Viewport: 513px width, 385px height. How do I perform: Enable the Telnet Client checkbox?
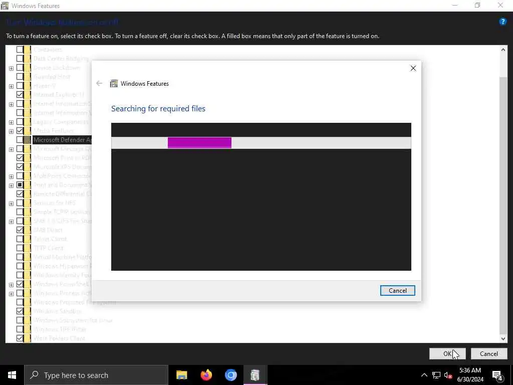coord(20,239)
